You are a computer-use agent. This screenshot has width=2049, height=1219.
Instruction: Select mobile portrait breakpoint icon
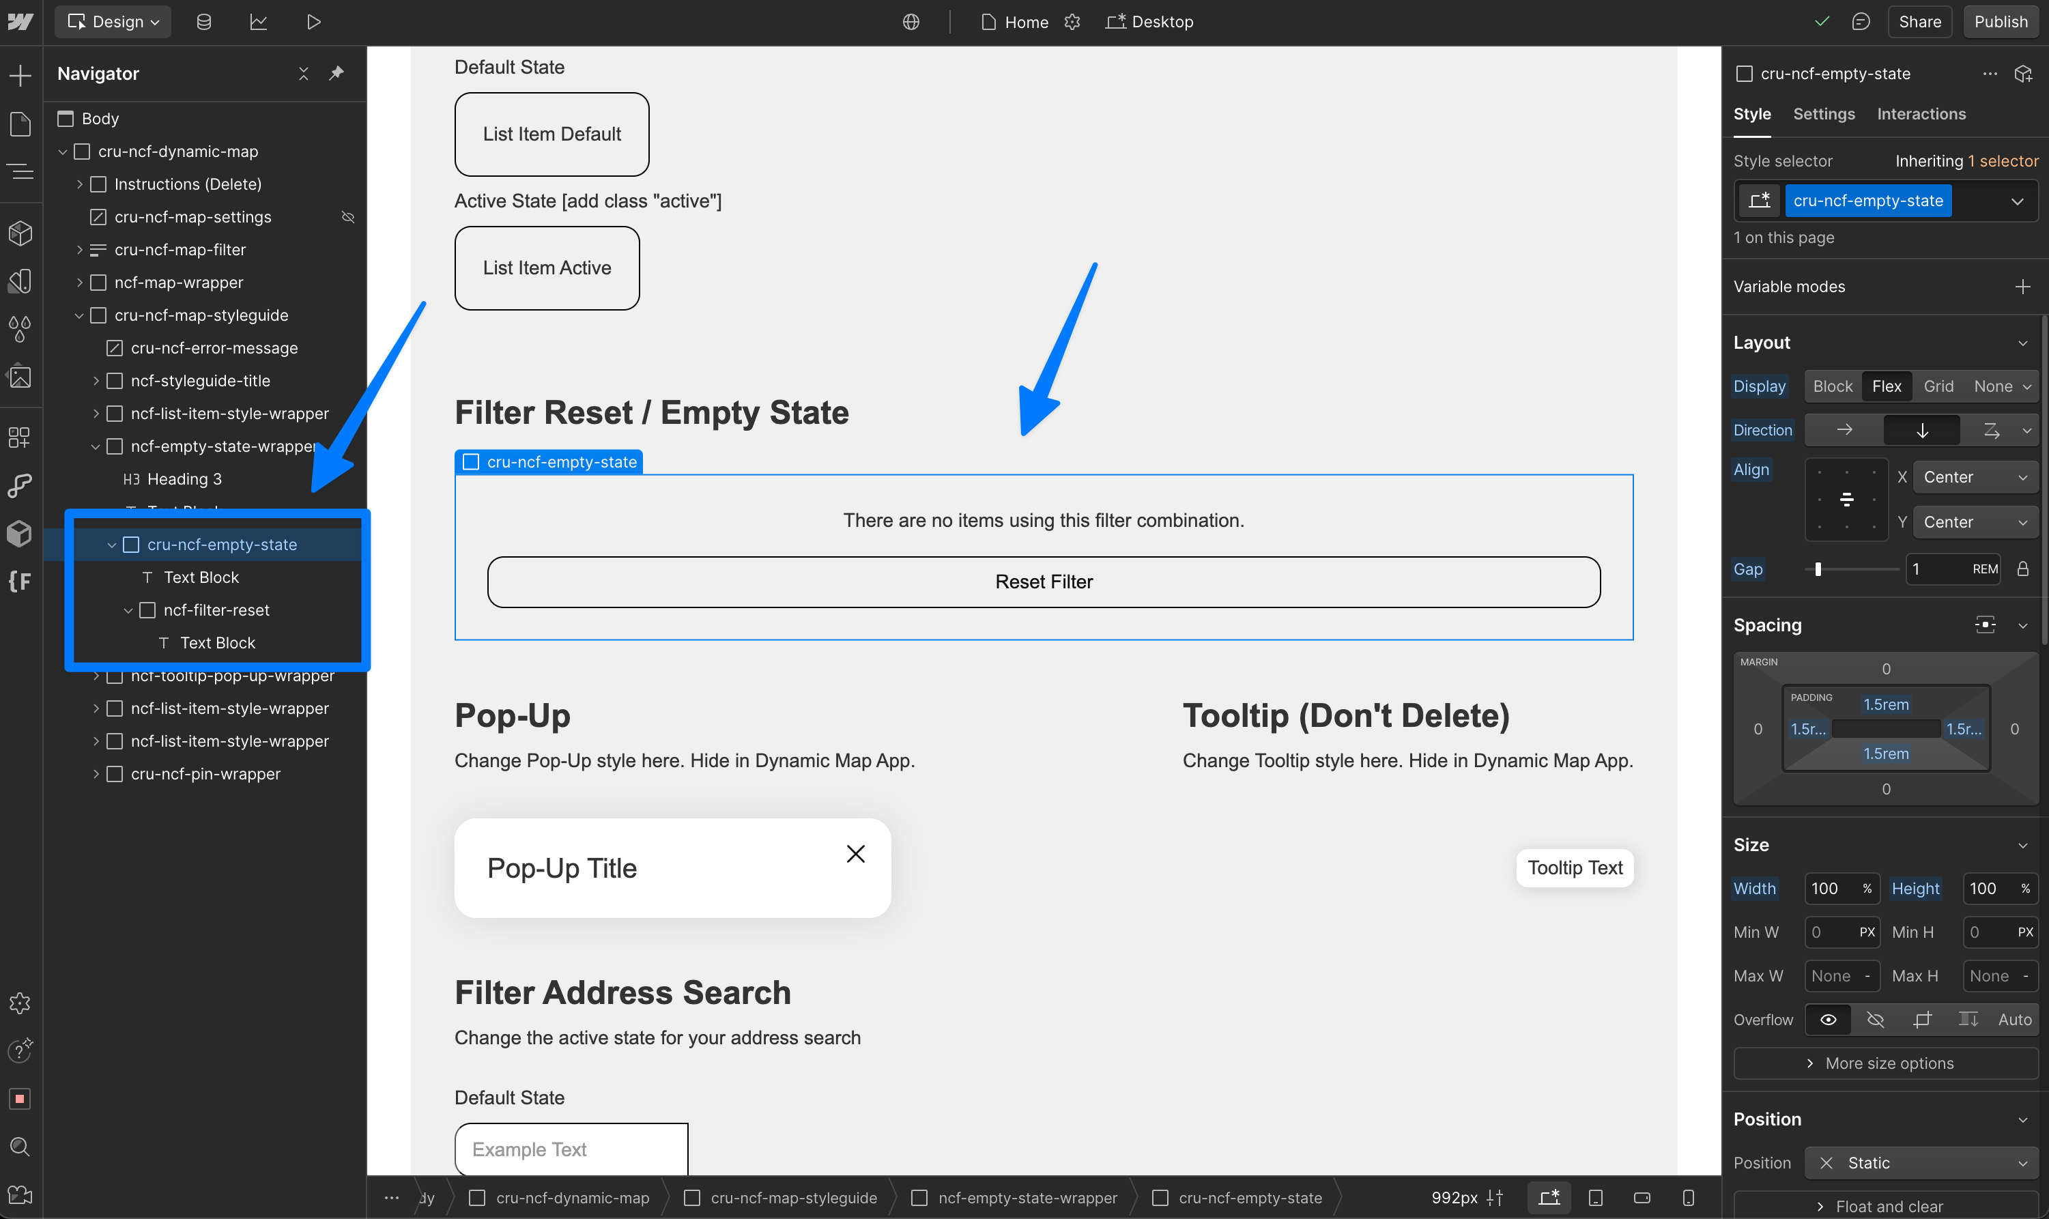(1689, 1198)
